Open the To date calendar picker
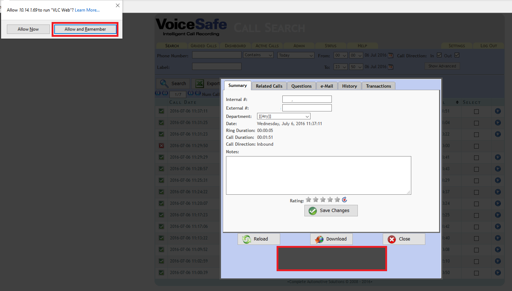The width and height of the screenshot is (512, 291). [390, 67]
